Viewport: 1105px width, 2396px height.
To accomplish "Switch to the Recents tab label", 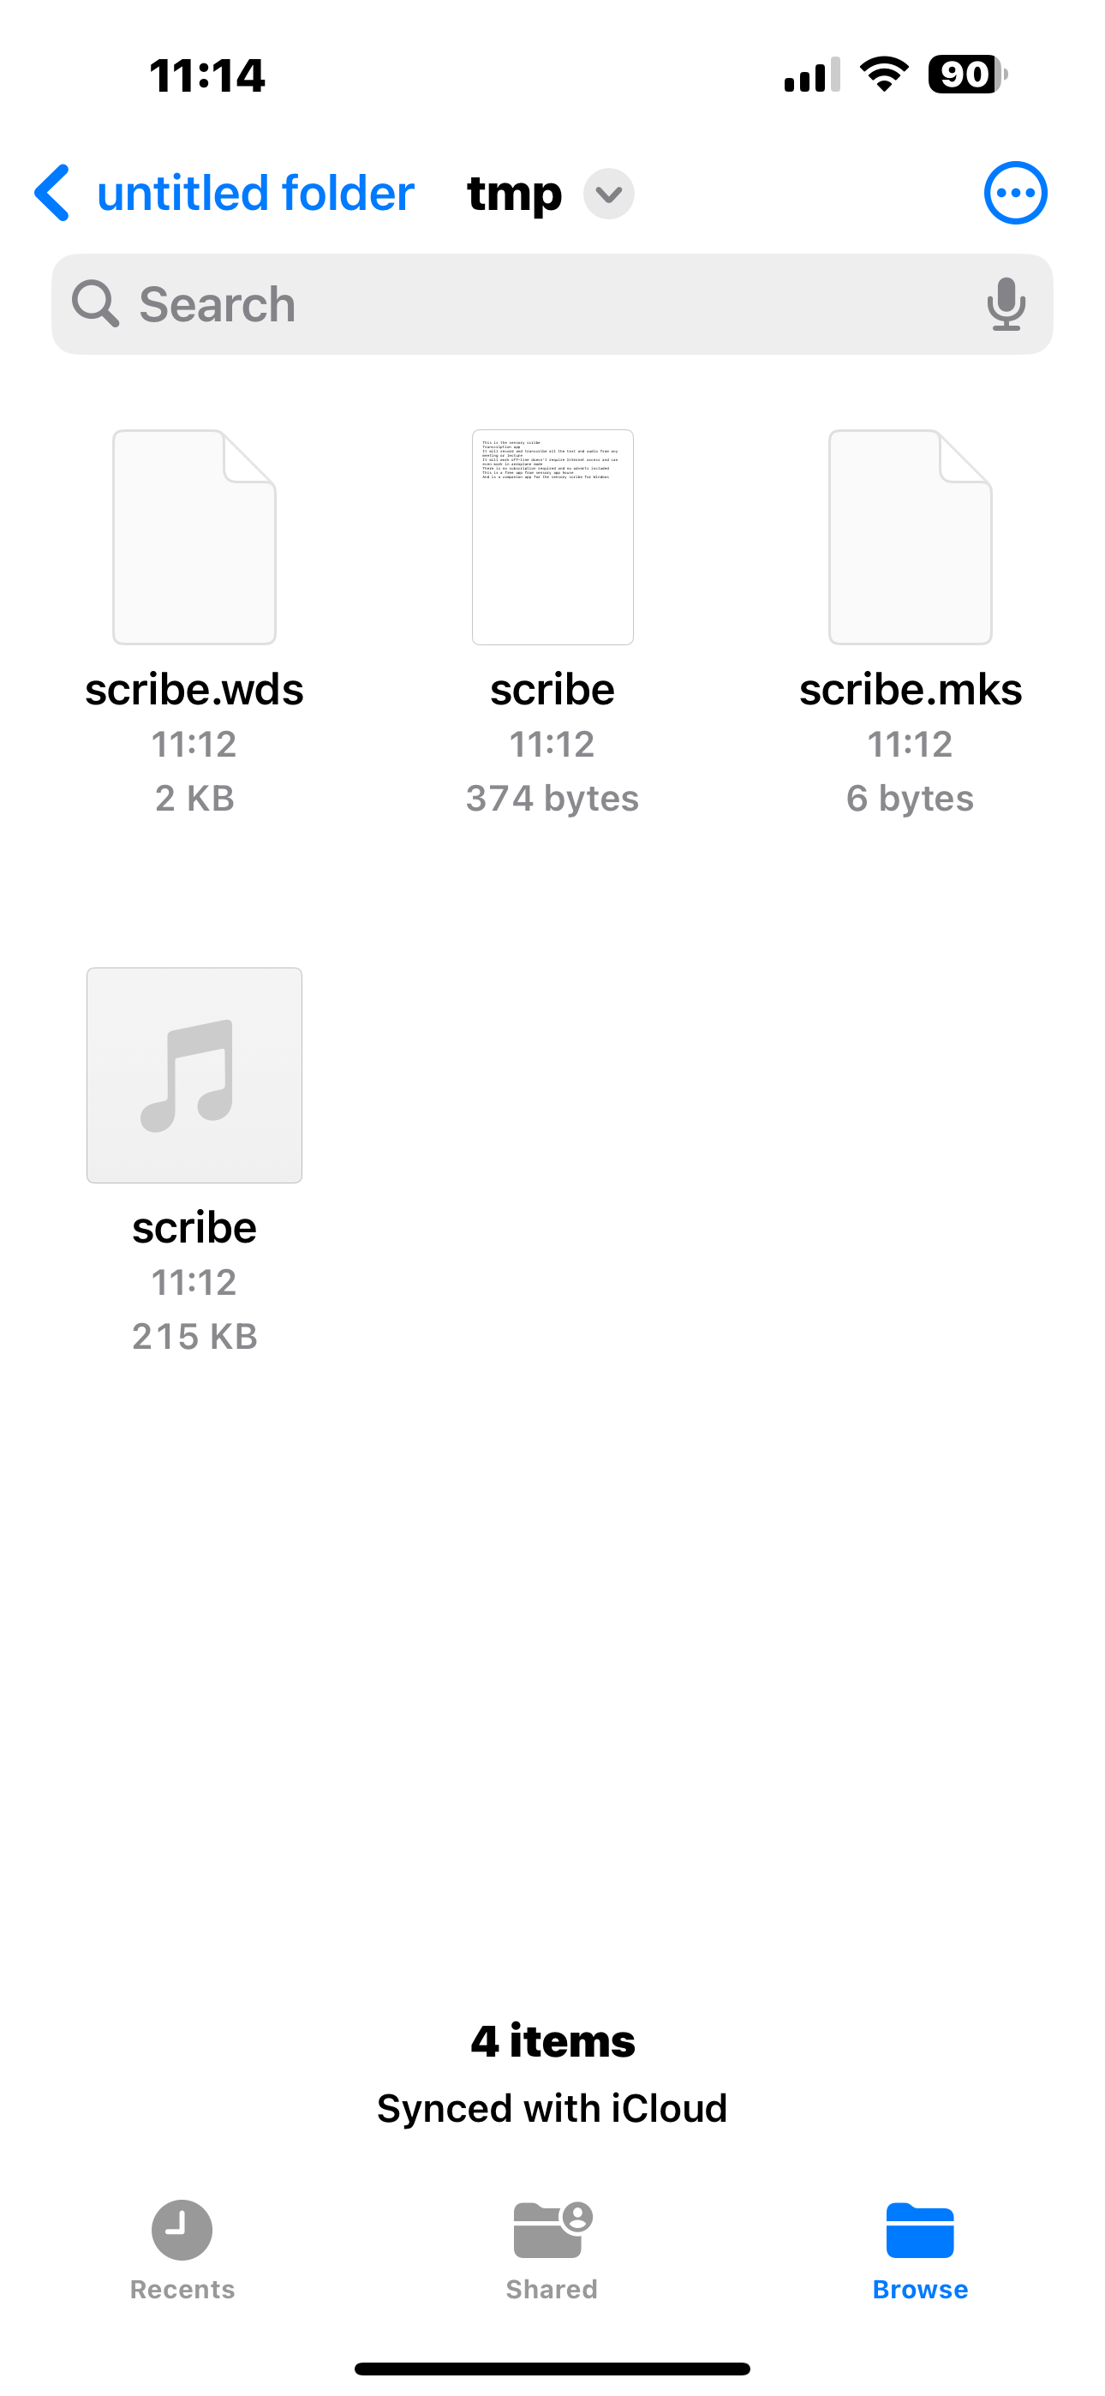I will pyautogui.click(x=182, y=2289).
